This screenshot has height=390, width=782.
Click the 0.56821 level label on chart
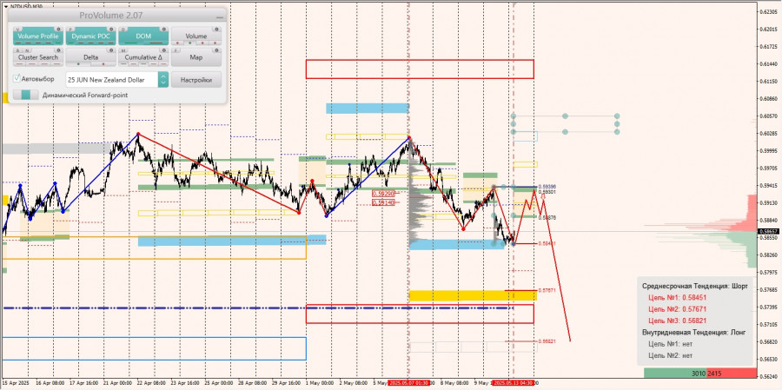pyautogui.click(x=547, y=341)
